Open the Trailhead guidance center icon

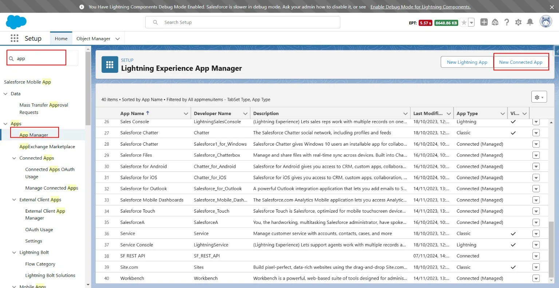point(495,22)
